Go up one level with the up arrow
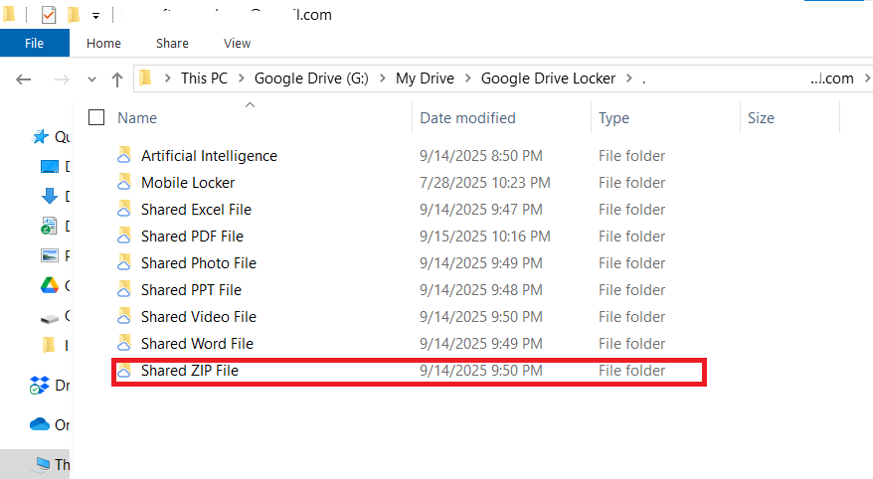The height and width of the screenshot is (479, 873). point(117,79)
